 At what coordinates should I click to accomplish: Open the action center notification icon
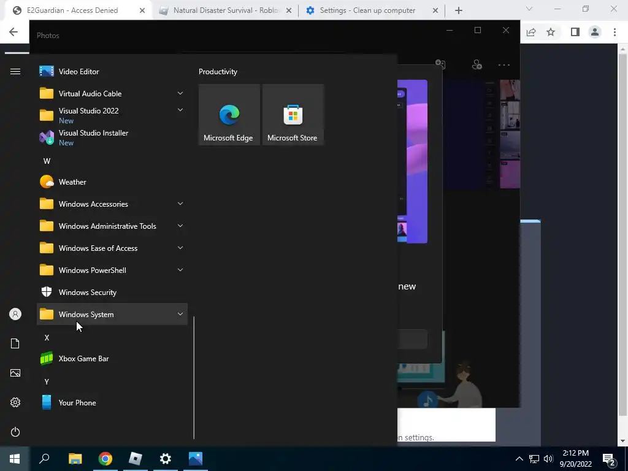[x=609, y=459]
